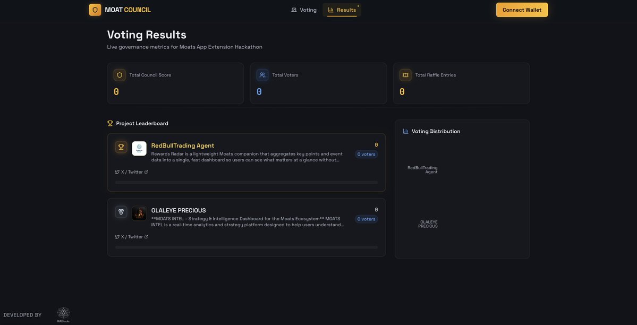
Task: Click the first-place trophy badge for RedBullTrading Agent
Action: [x=121, y=147]
